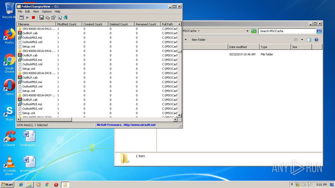Click the Find magnifier toolbar icon
This screenshot has width=335, height=188.
(x=60, y=17)
